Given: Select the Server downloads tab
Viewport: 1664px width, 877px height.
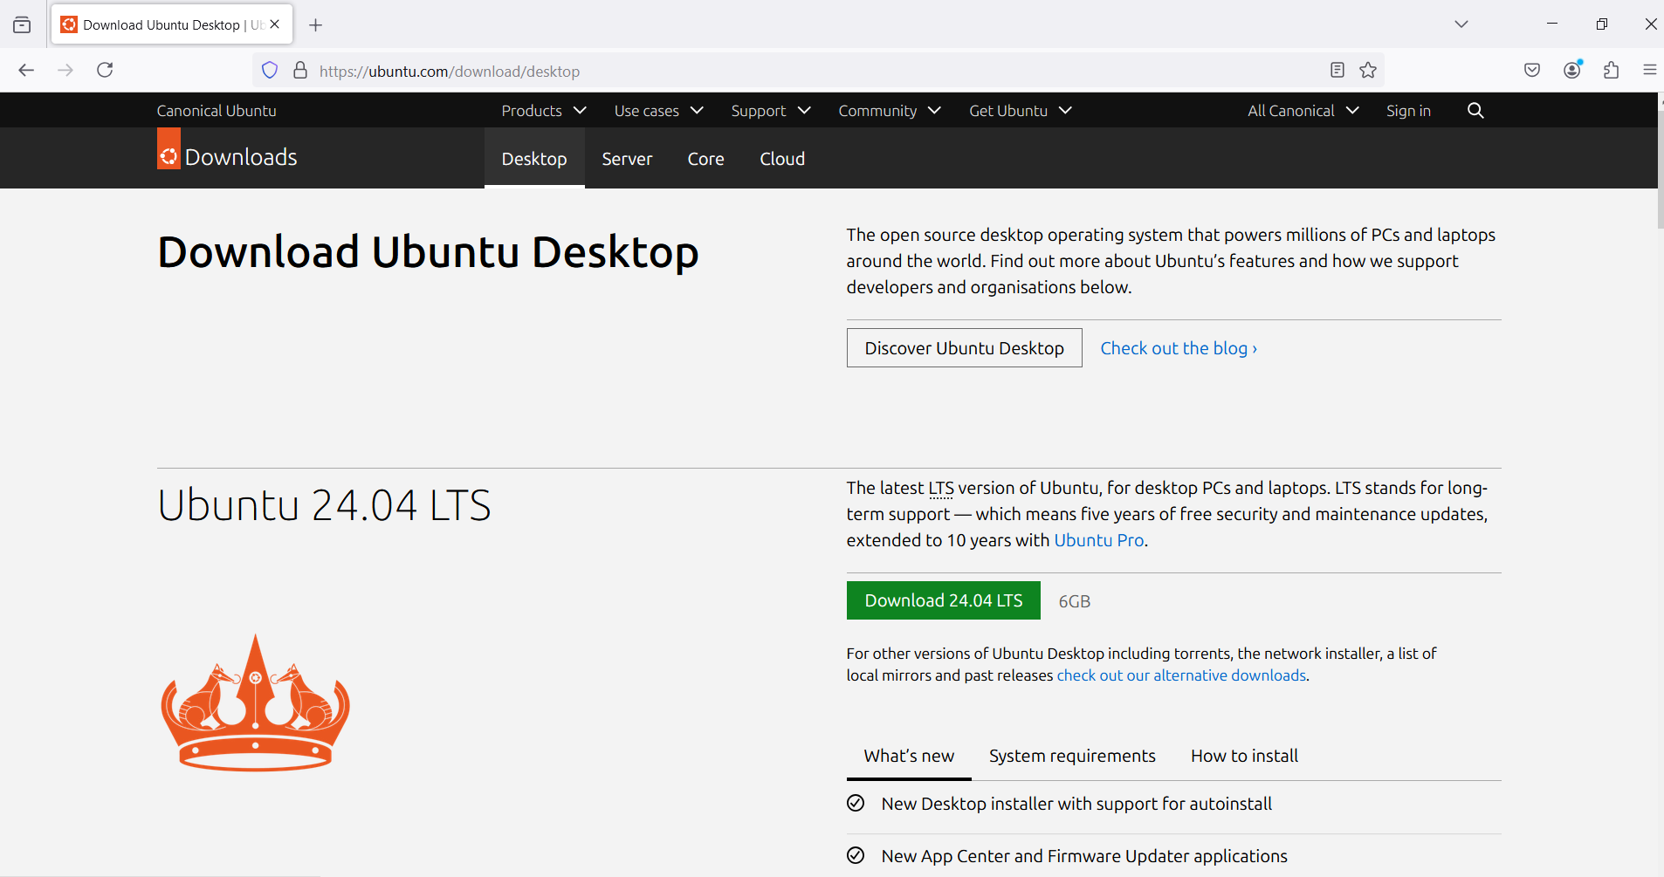Looking at the screenshot, I should tap(627, 159).
